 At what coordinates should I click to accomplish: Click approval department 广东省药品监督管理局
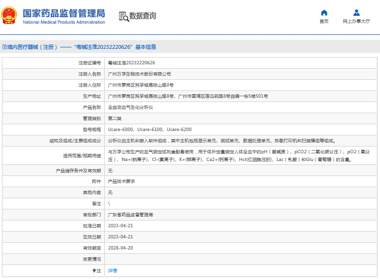[x=130, y=215]
